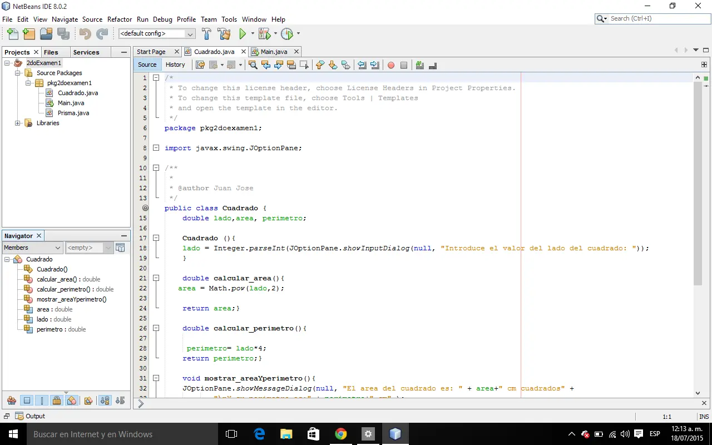This screenshot has width=712, height=445.
Task: Open the Refactor menu
Action: pyautogui.click(x=120, y=19)
